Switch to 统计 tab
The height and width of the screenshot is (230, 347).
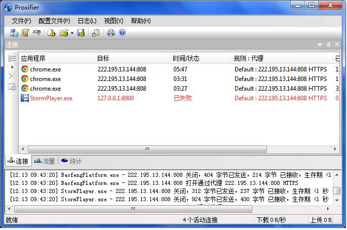coord(71,161)
